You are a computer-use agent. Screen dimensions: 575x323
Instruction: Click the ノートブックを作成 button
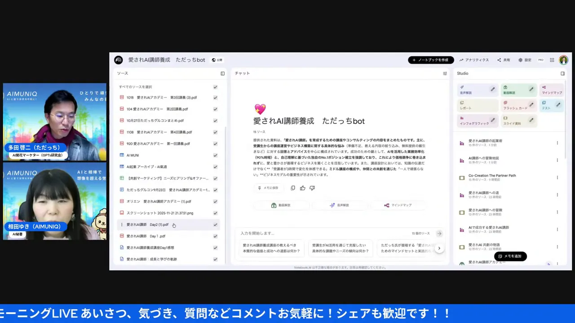click(431, 60)
